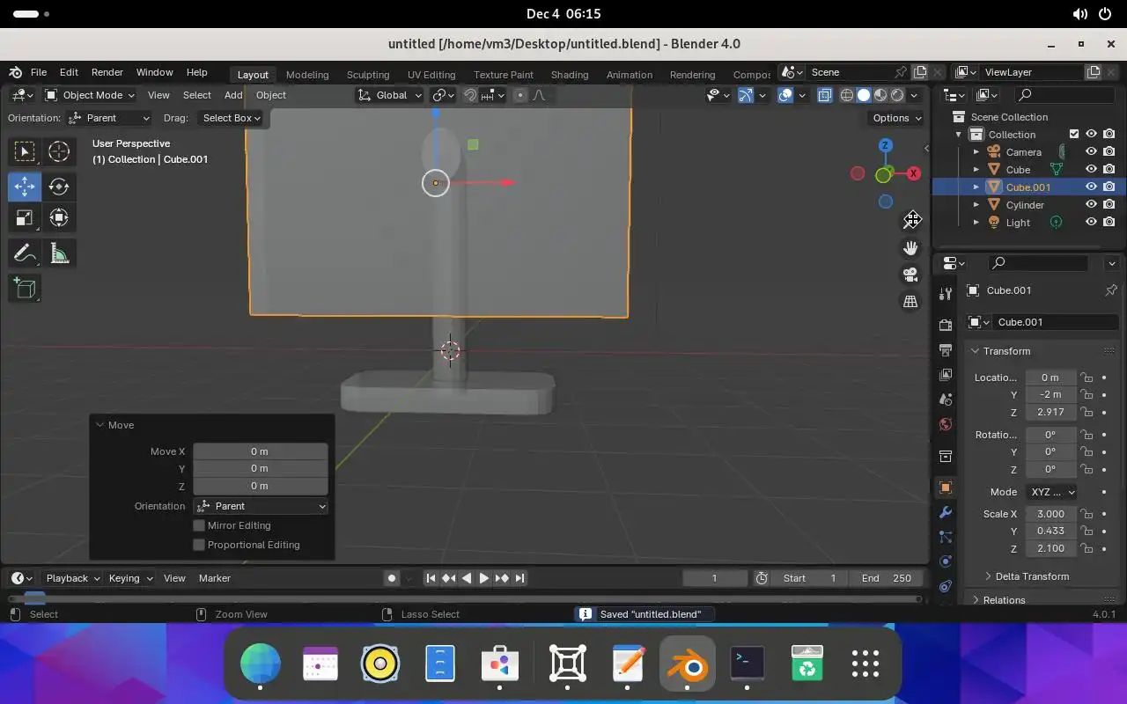Open the Object Mode dropdown
Viewport: 1127px width, 704px height.
[x=90, y=95]
